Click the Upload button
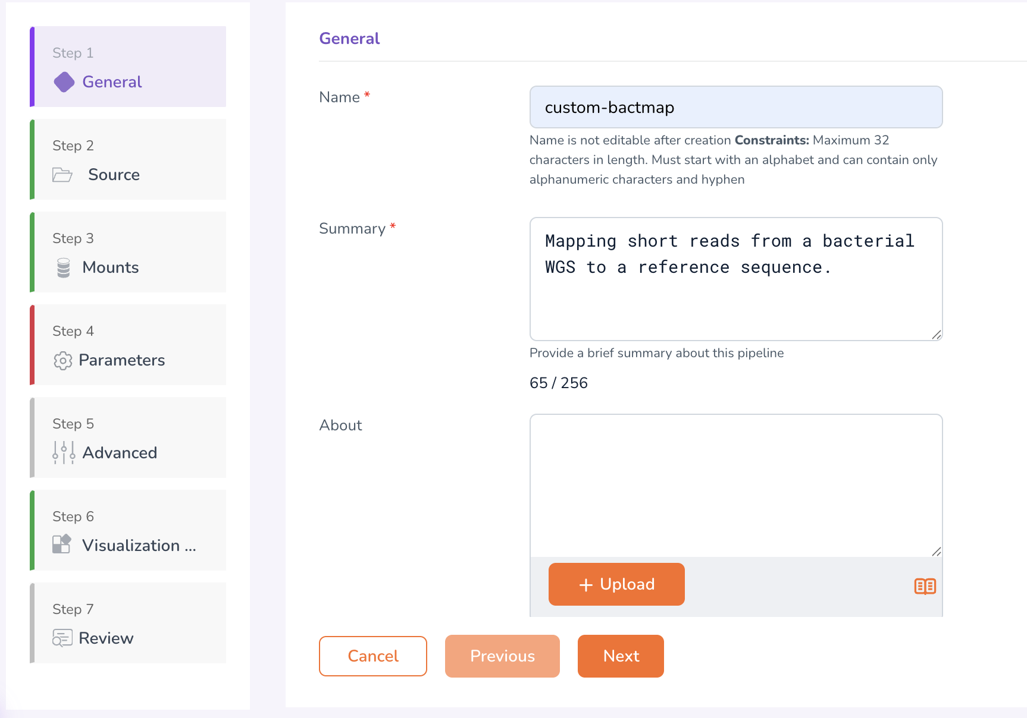This screenshot has width=1027, height=718. coord(616,584)
